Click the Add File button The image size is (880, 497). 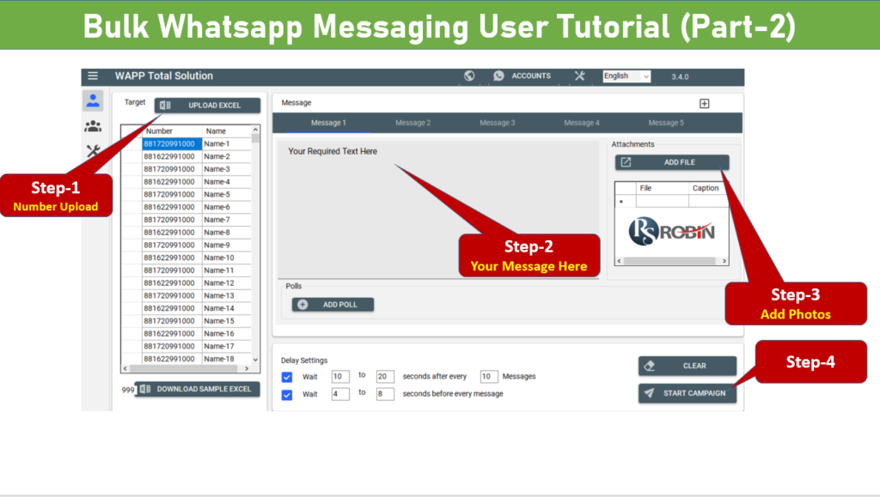(672, 162)
